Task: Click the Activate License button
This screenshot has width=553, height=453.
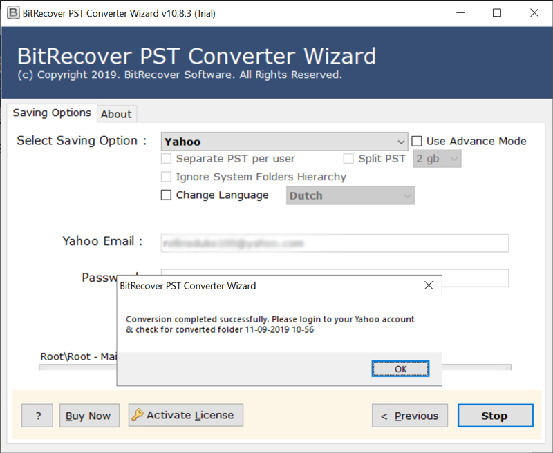Action: pos(186,415)
